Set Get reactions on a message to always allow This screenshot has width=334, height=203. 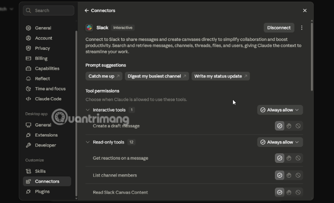tap(280, 158)
